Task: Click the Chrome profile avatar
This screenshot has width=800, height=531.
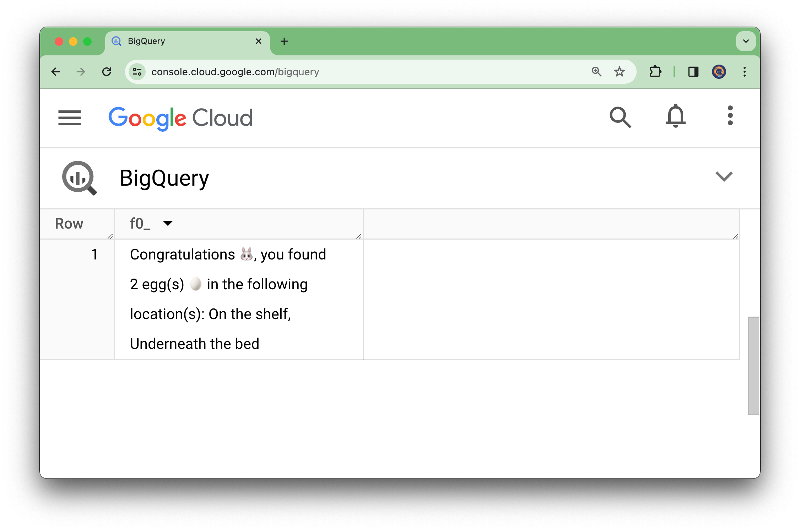Action: point(719,72)
